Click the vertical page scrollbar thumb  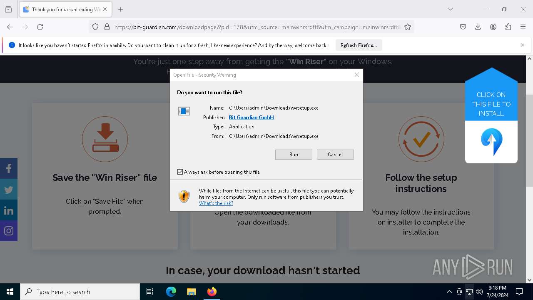[529, 140]
